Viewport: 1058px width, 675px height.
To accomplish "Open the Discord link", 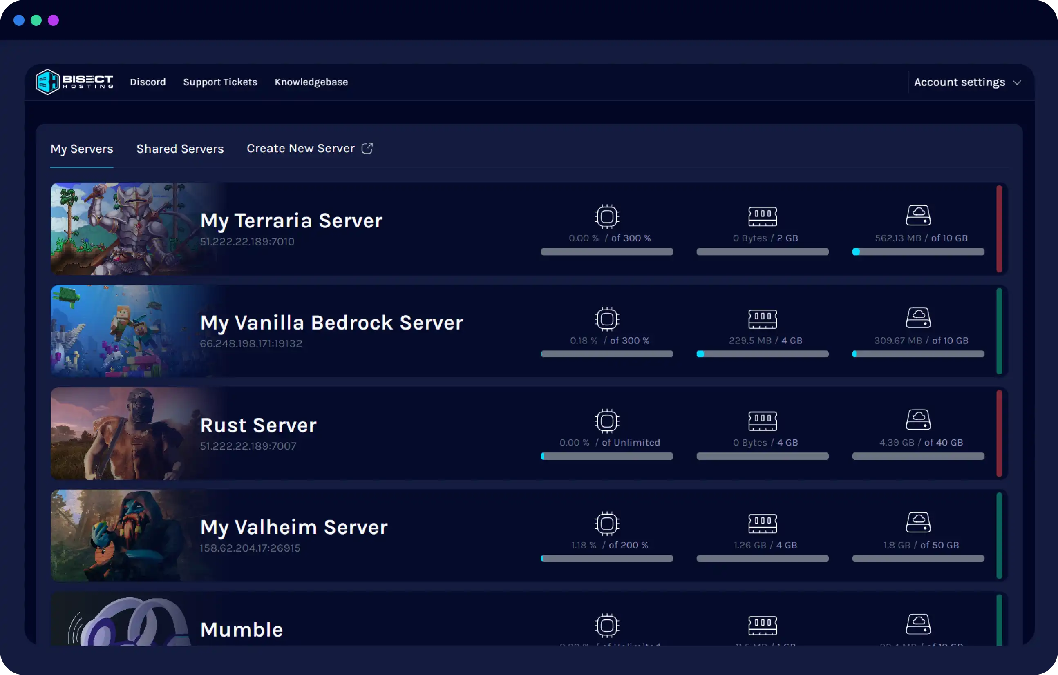I will click(148, 82).
